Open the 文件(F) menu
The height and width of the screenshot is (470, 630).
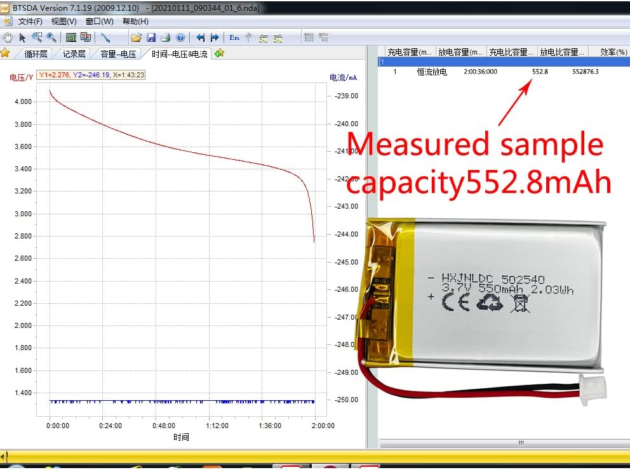point(30,22)
